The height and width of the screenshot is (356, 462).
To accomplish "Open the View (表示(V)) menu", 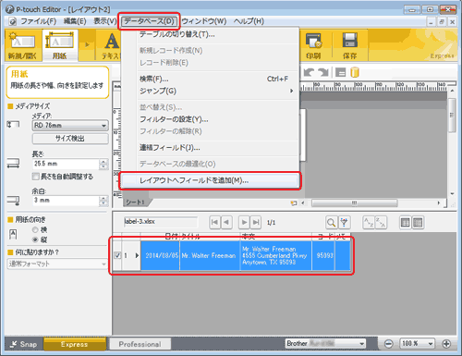I will tap(105, 21).
